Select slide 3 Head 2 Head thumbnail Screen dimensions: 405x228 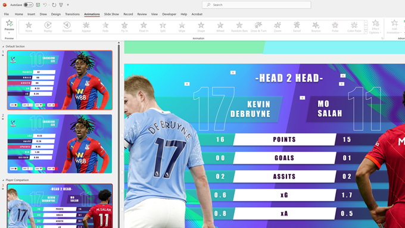(x=60, y=206)
